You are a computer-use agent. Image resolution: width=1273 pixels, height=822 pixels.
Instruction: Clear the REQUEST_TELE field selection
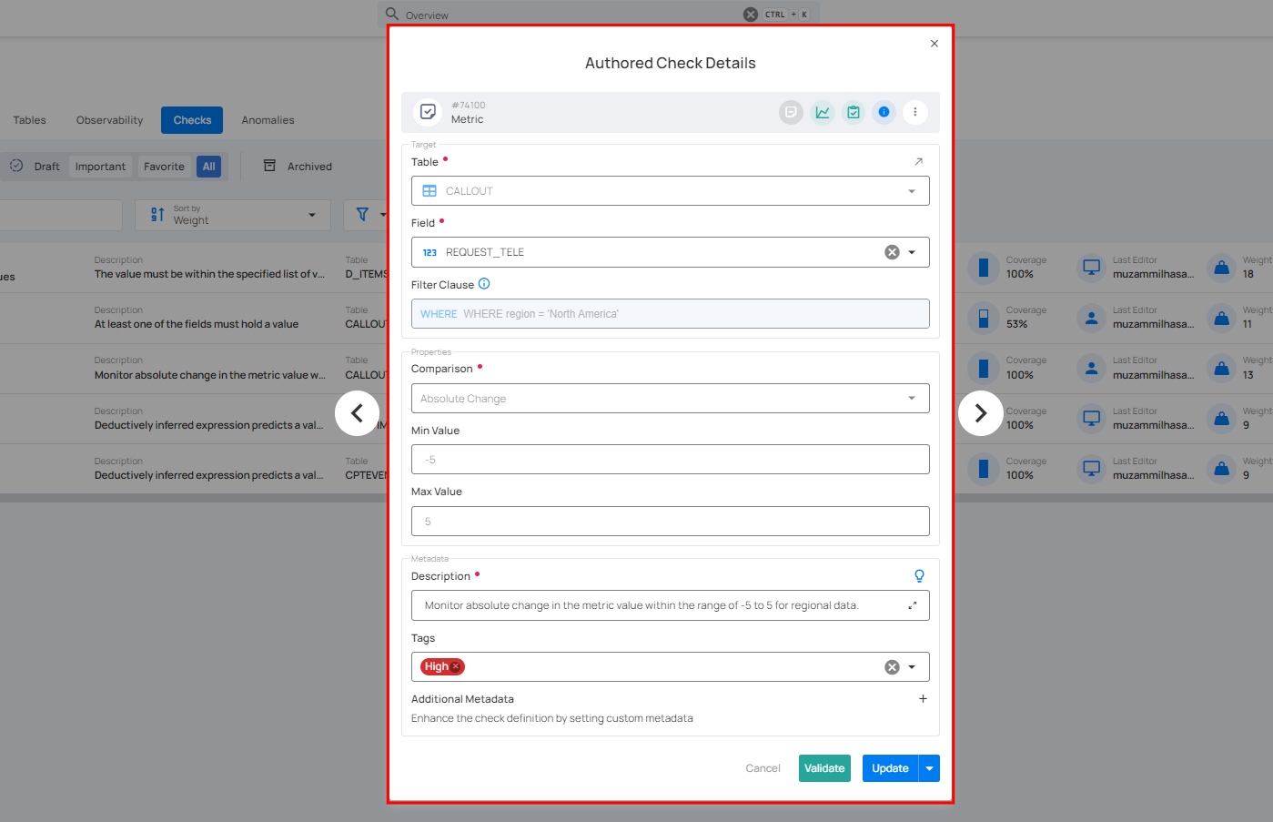[892, 252]
